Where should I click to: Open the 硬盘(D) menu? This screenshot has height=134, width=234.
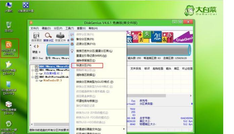[x=46, y=28]
